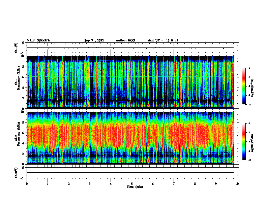The image size is (267, 206).
Task: Click the start UT 13:0:1 text
Action: pyautogui.click(x=163, y=40)
